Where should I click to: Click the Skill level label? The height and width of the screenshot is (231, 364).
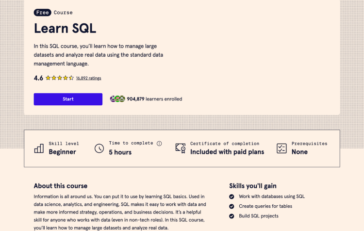[64, 144]
